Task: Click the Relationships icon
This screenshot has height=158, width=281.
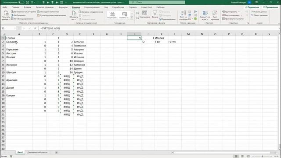Action: click(x=195, y=15)
